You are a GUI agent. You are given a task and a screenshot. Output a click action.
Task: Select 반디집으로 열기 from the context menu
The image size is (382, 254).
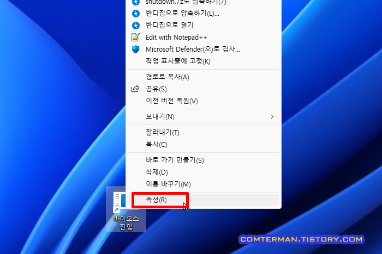click(x=204, y=25)
